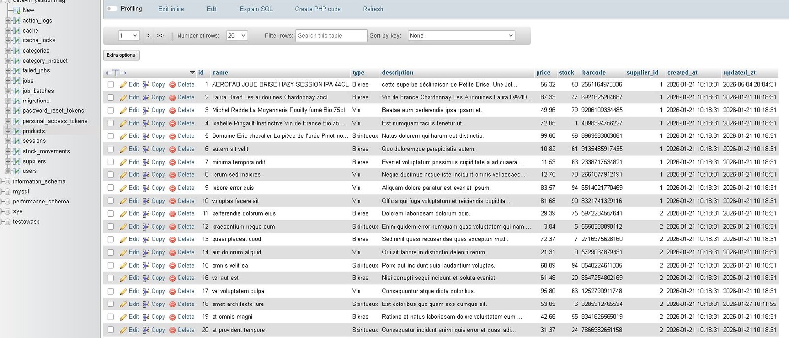Tick checkbox for et provident tempore row

pos(110,330)
